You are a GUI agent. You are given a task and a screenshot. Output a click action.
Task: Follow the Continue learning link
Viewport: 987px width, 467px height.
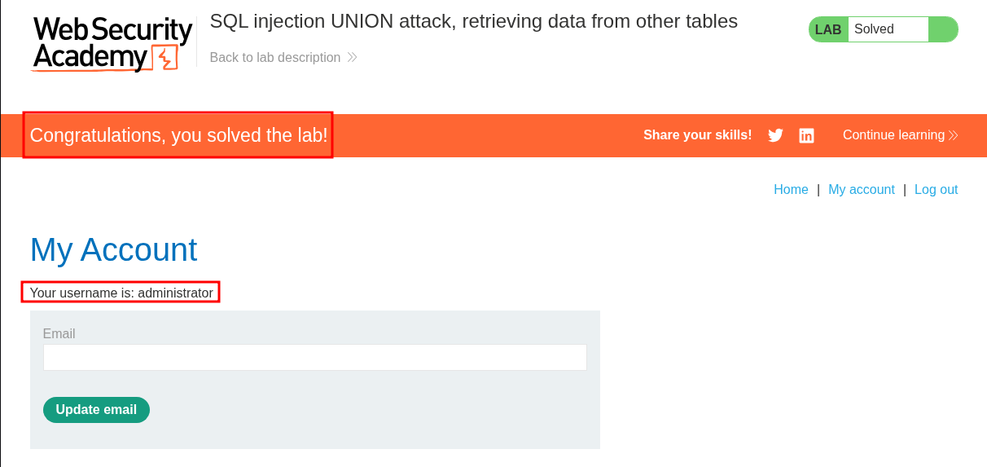pyautogui.click(x=893, y=135)
